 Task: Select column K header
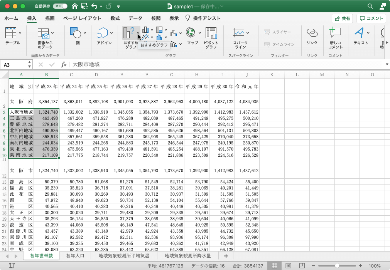click(272, 74)
